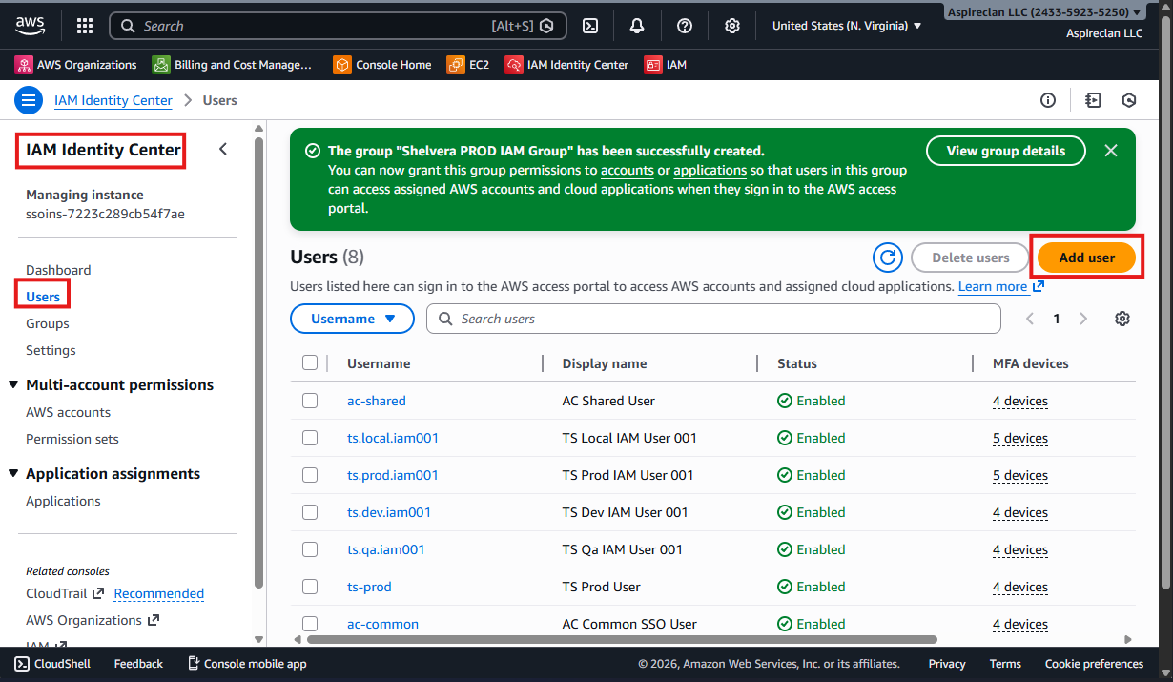Check the ts-prod user row
1173x682 pixels.
tap(310, 587)
